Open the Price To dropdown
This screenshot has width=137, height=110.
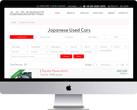pos(120,47)
